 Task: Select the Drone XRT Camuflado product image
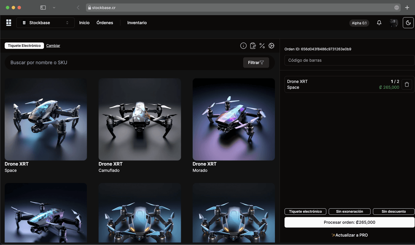(x=140, y=119)
